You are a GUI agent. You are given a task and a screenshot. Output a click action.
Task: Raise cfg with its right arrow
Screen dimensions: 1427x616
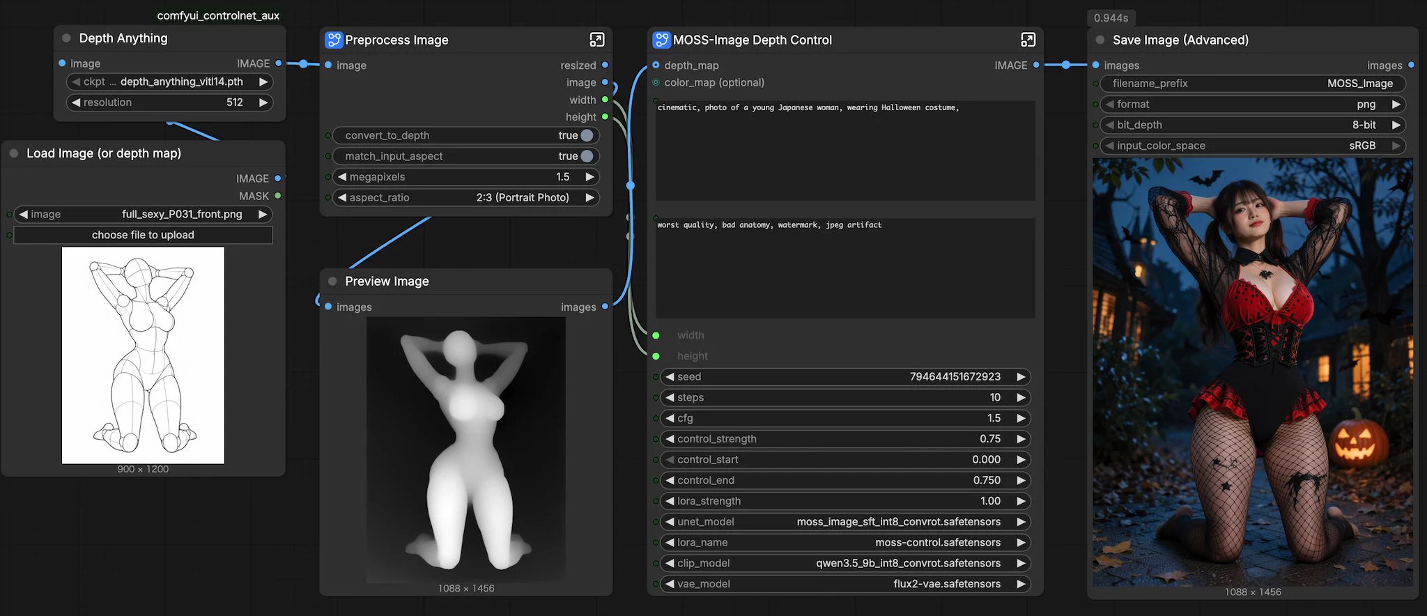(x=1021, y=418)
